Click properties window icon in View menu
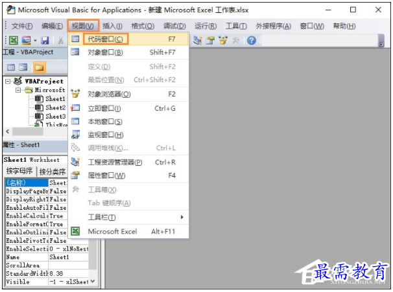393x292 pixels. click(75, 175)
